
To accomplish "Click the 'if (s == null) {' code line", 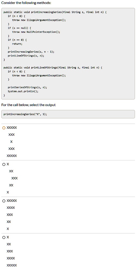I will 19,28.
